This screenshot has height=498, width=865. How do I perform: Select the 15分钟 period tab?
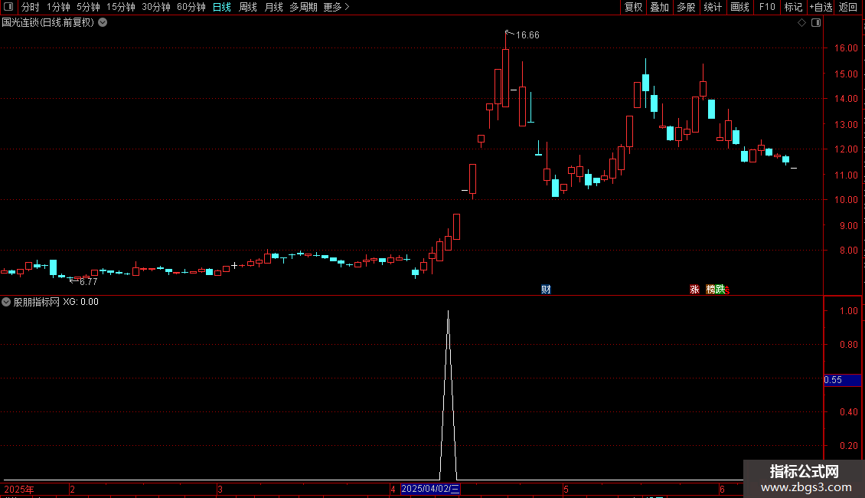(121, 7)
